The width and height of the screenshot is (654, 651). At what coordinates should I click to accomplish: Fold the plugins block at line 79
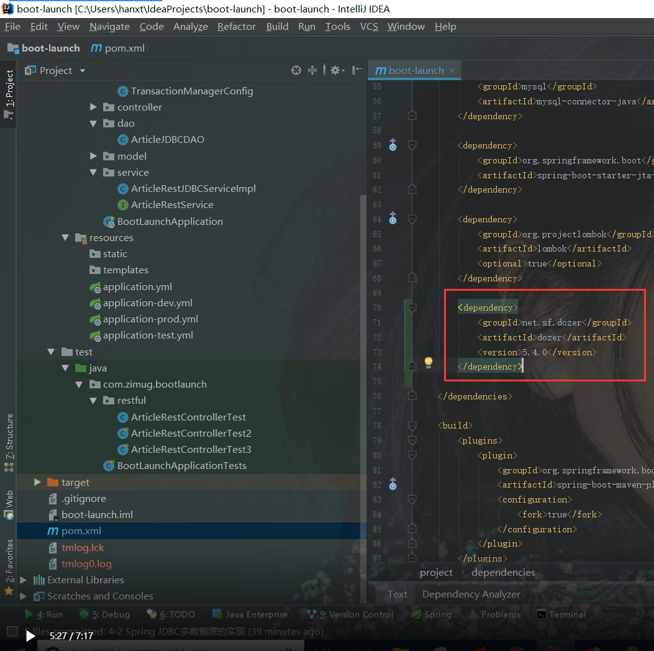412,440
